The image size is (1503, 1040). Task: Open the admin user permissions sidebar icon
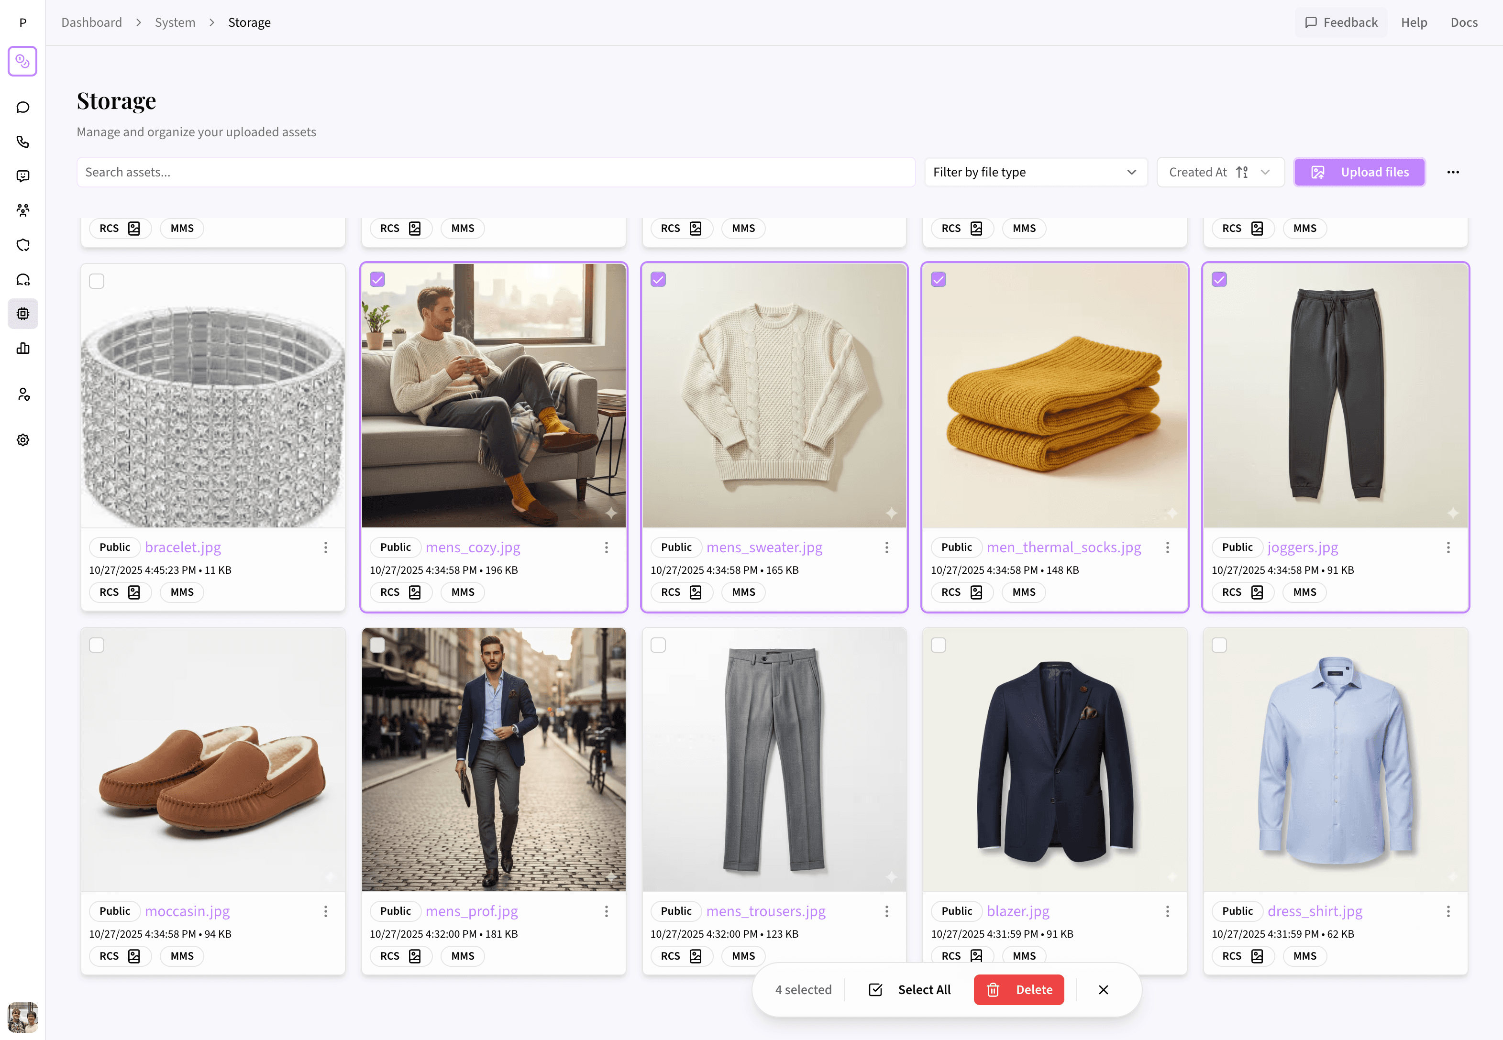pyautogui.click(x=23, y=394)
